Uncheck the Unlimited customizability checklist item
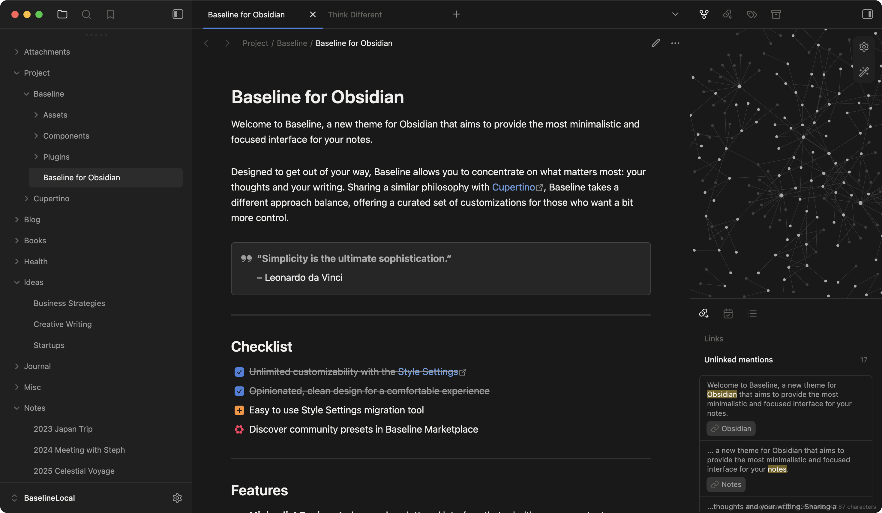Image resolution: width=882 pixels, height=513 pixels. (239, 372)
